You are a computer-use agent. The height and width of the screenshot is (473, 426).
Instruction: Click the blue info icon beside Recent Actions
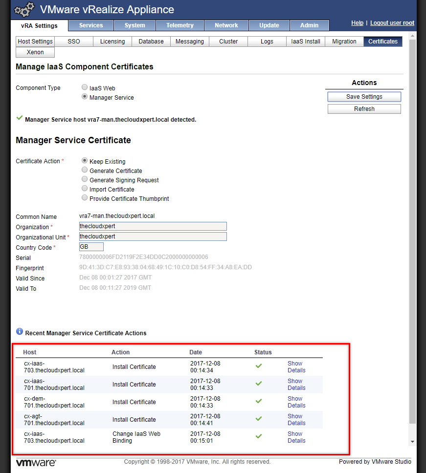(20, 332)
